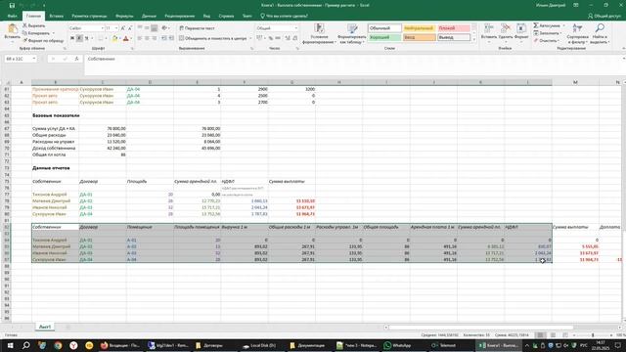Click the increase indent icon
Image resolution: width=626 pixels, height=352 pixels.
171,38
